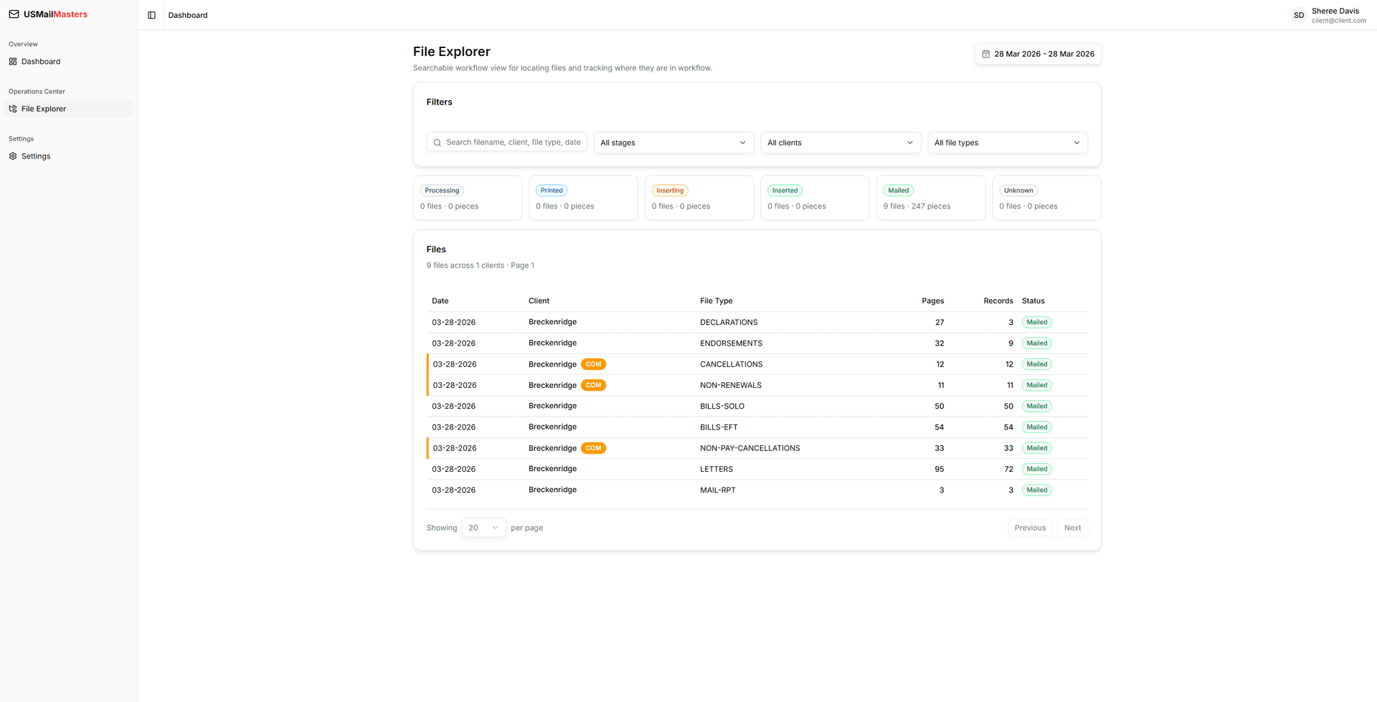
Task: Click the Next page button
Action: 1072,528
